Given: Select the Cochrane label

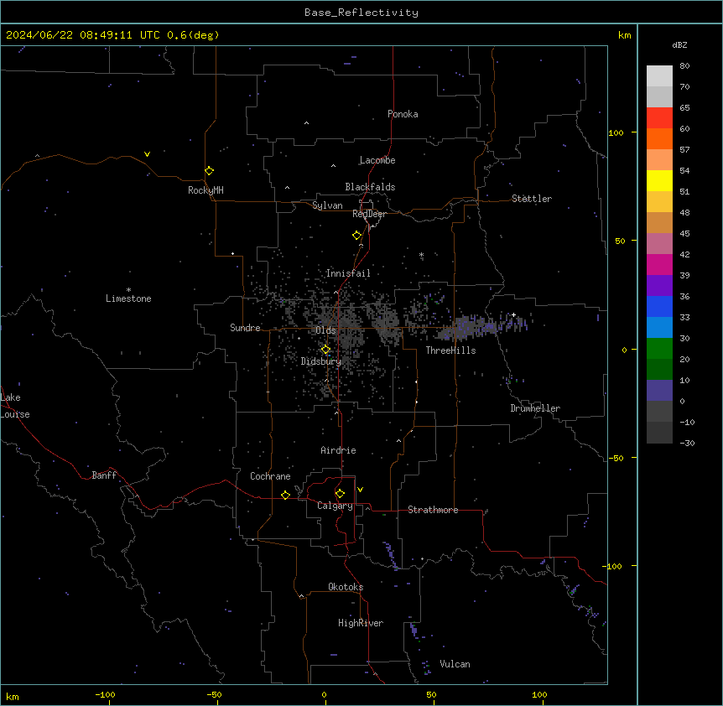Looking at the screenshot, I should pos(270,476).
